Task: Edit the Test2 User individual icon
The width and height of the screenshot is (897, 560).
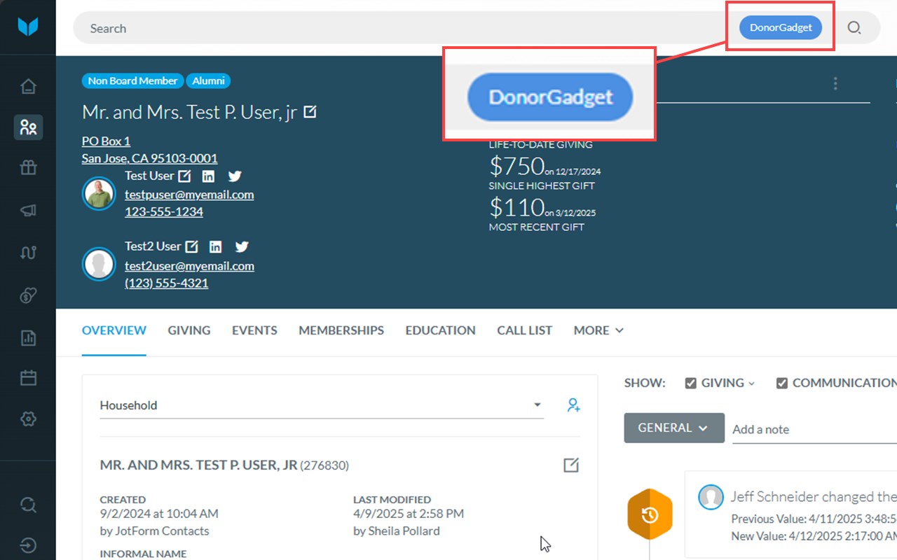Action: [191, 246]
